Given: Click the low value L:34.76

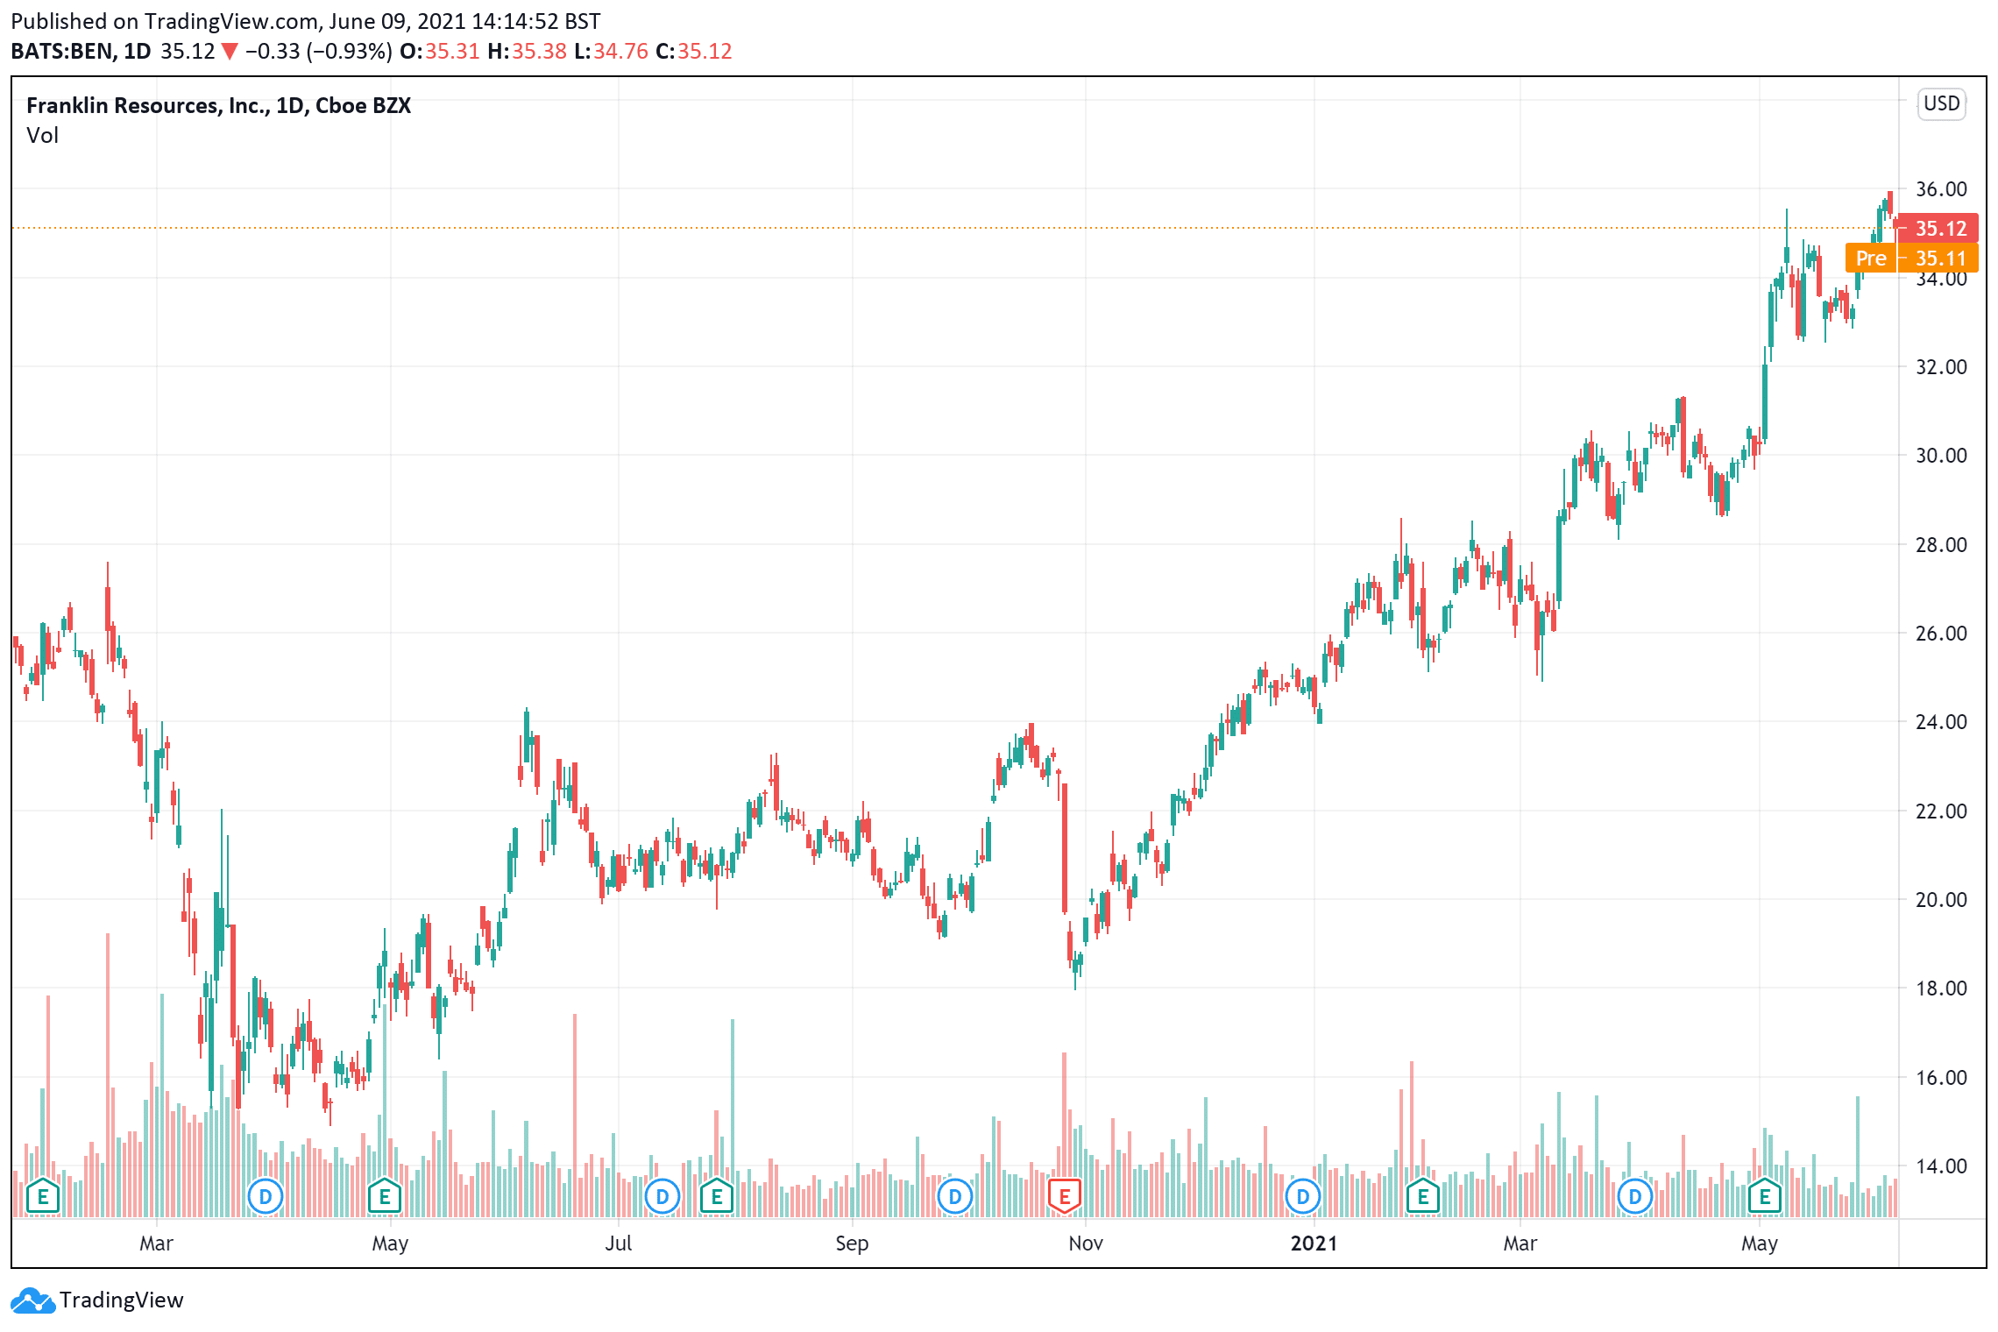Looking at the screenshot, I should point(611,51).
